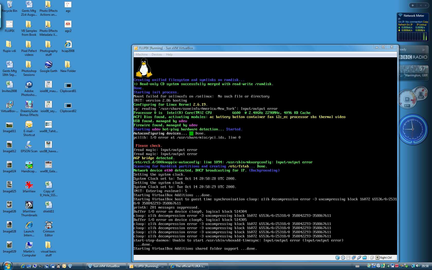The image size is (432, 270).
Task: Select the IrfanView desktop shortcut
Action: pyautogui.click(x=29, y=187)
